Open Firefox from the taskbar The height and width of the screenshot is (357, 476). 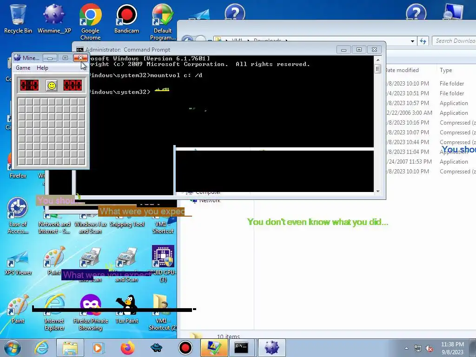click(x=127, y=348)
